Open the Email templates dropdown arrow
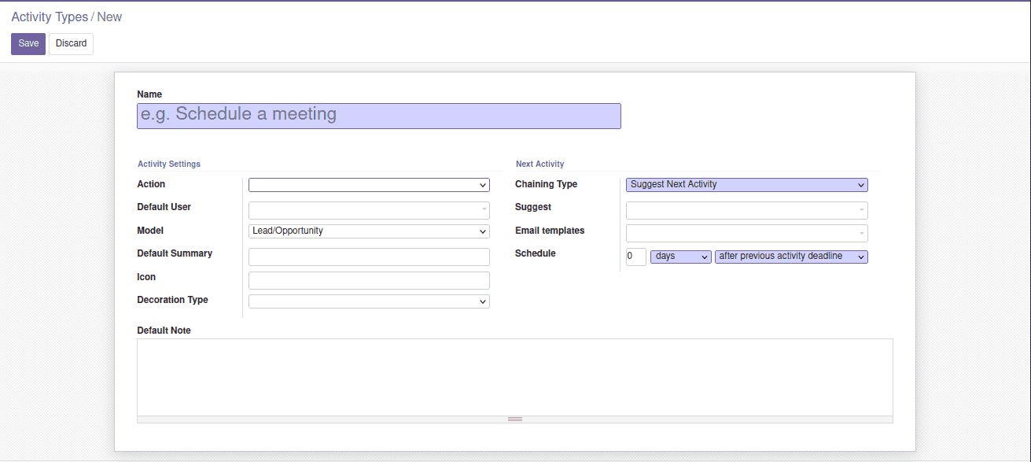1031x462 pixels. pyautogui.click(x=863, y=234)
